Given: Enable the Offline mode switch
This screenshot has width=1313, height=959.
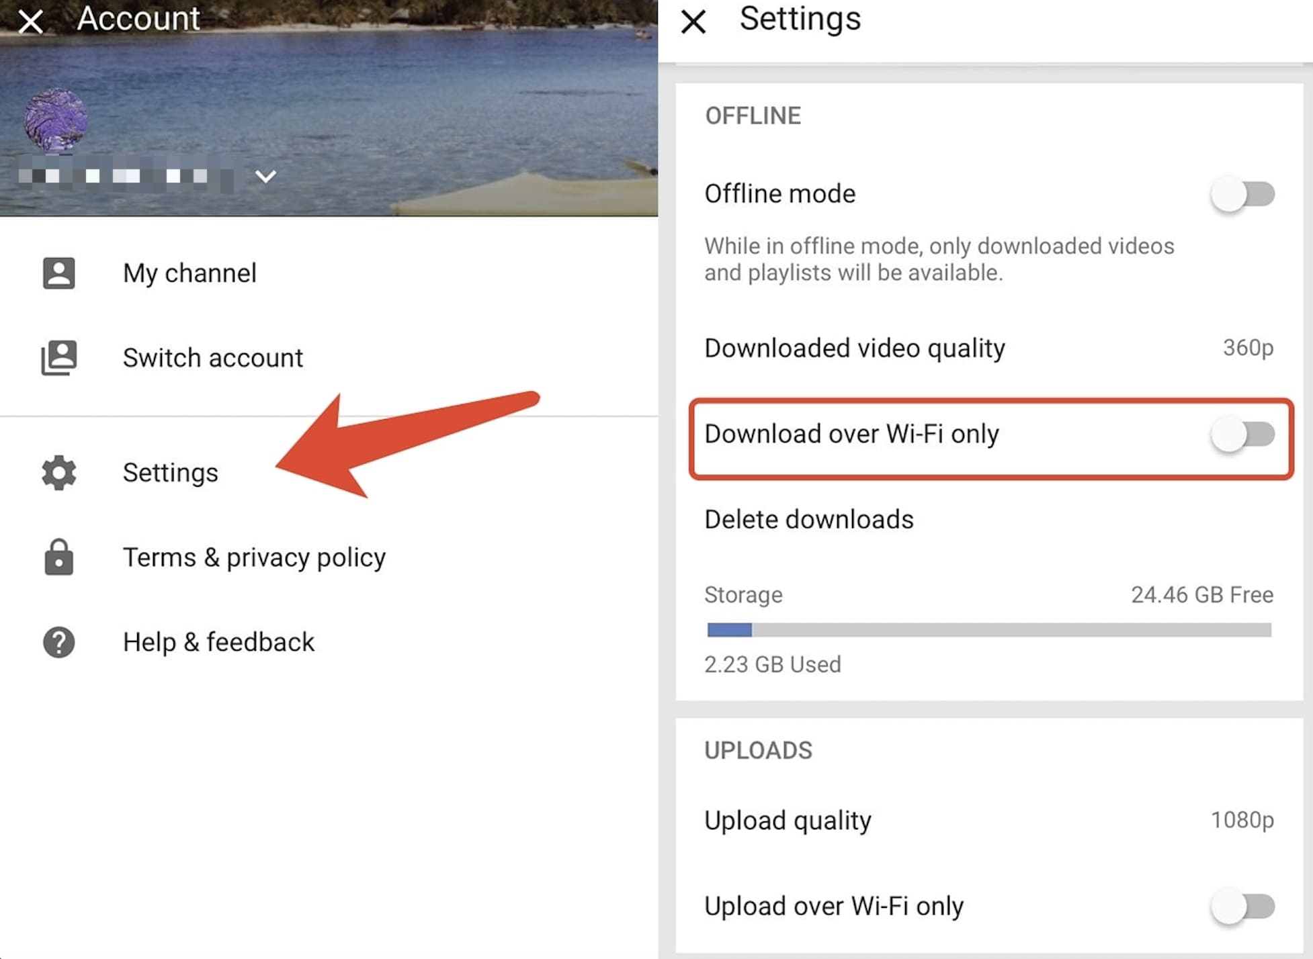Looking at the screenshot, I should (x=1243, y=195).
